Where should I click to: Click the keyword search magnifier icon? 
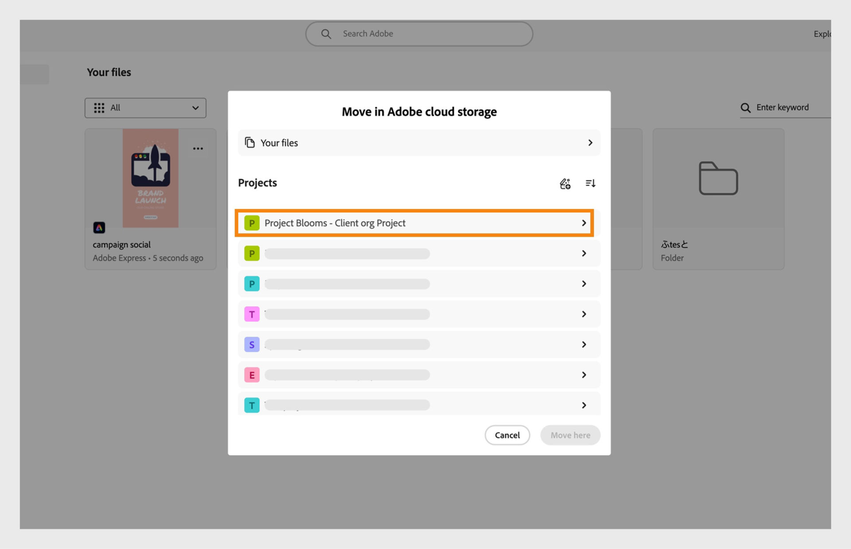pyautogui.click(x=745, y=108)
